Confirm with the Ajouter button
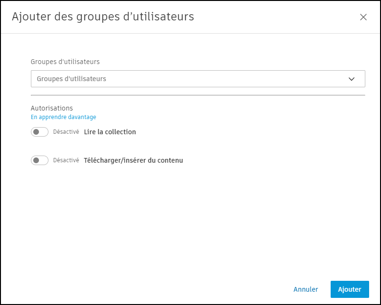 (350, 289)
